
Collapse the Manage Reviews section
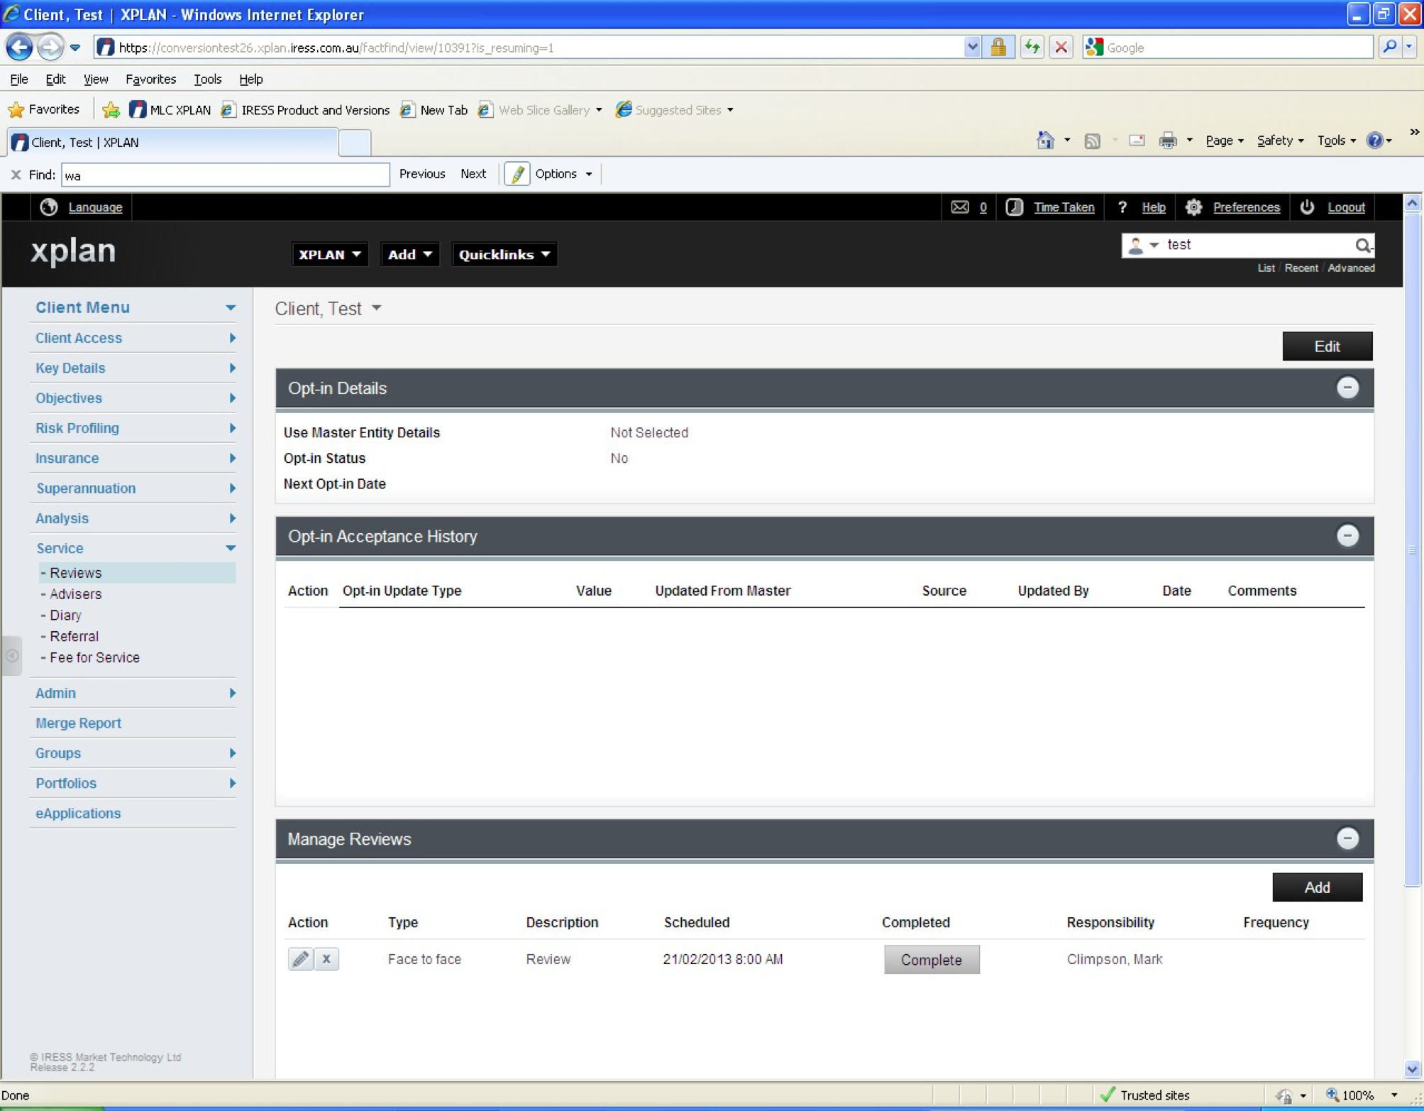1347,839
